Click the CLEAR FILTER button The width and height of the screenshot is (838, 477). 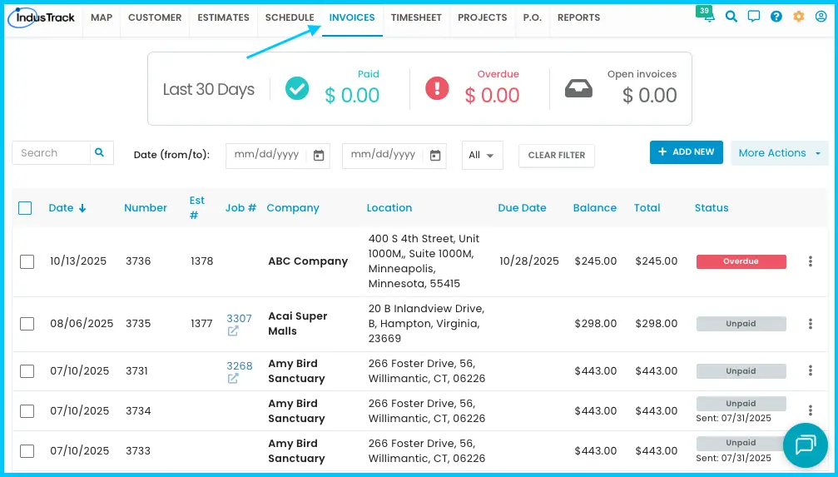click(x=557, y=156)
